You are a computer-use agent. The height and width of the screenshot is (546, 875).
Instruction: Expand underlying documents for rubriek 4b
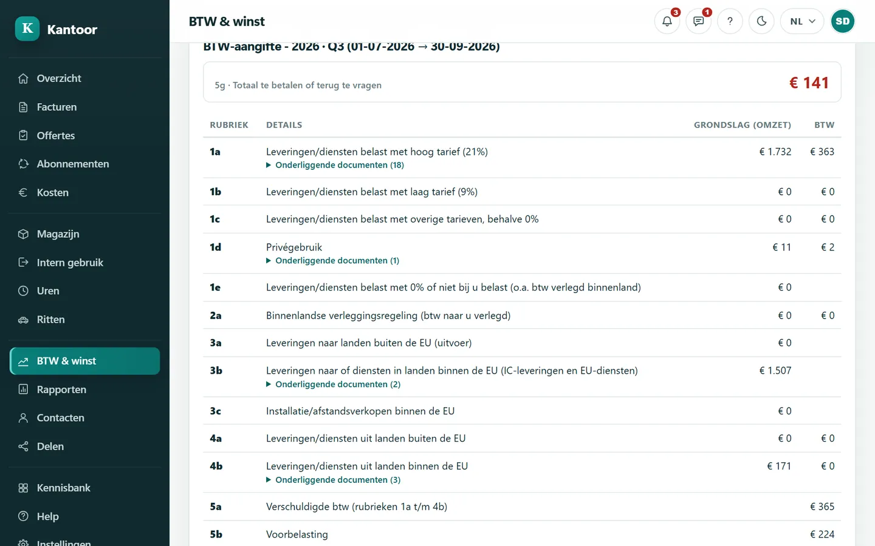point(334,480)
